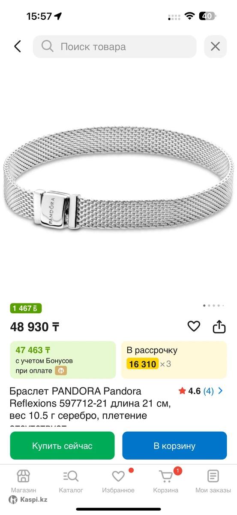The height and width of the screenshot is (515, 237).
Task: Open the В рассрочку installment option
Action: [x=174, y=360]
